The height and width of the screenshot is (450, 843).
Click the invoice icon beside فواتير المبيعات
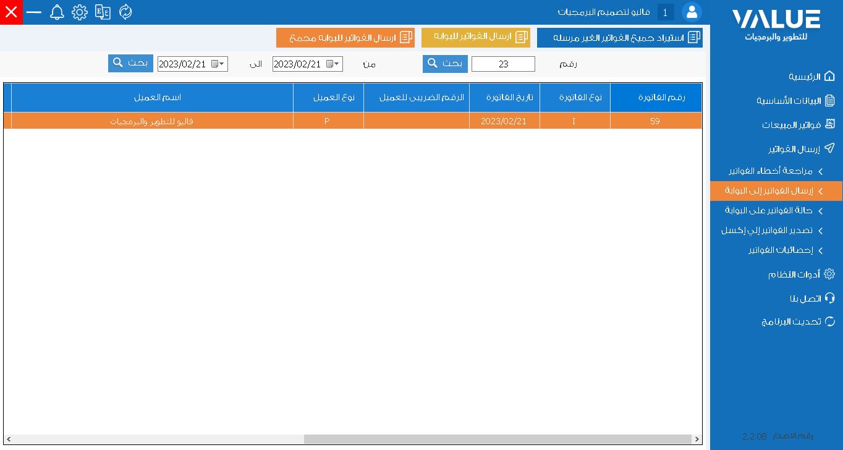tap(830, 125)
